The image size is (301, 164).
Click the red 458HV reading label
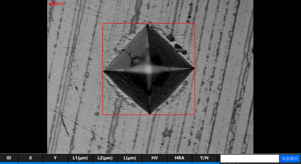pos(56,4)
